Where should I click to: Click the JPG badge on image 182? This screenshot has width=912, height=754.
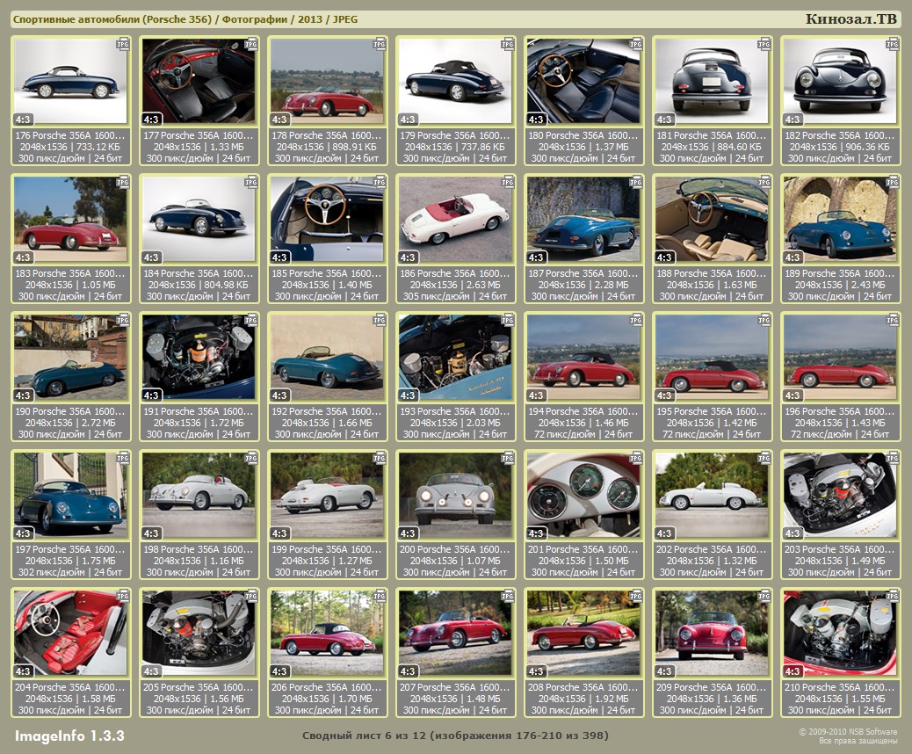click(x=892, y=44)
